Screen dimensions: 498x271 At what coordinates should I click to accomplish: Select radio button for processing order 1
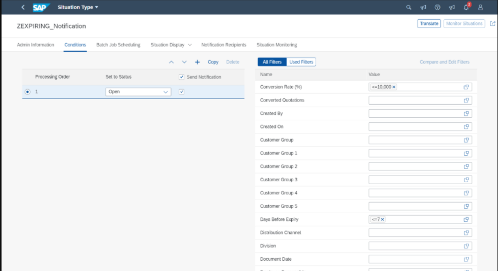pos(27,92)
